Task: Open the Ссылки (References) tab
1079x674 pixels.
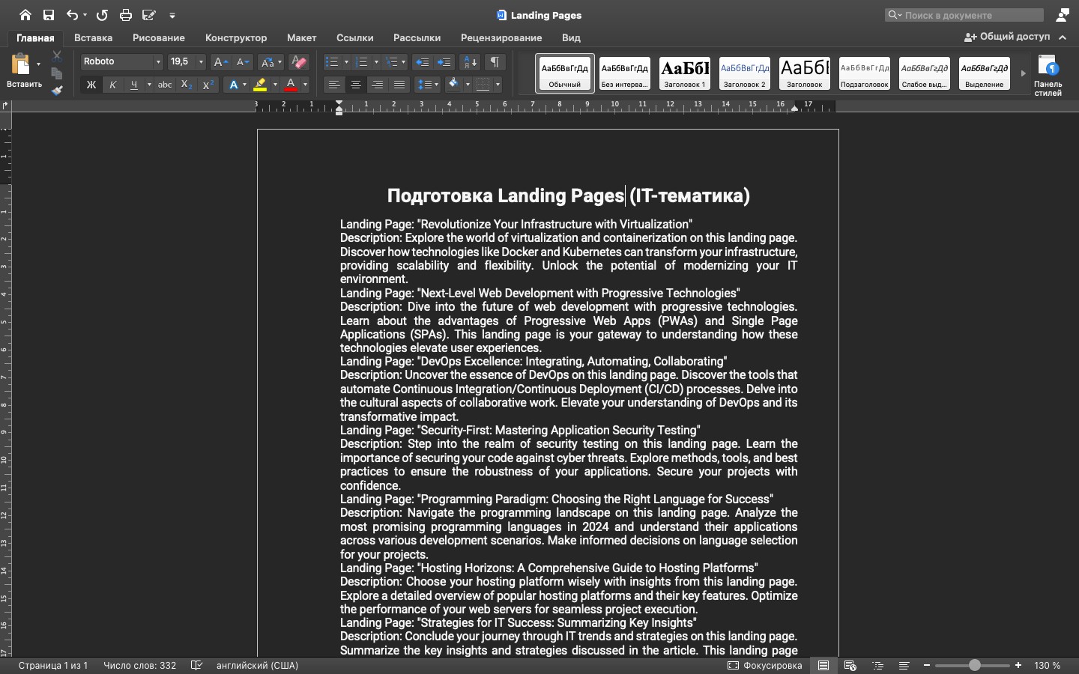Action: 355,37
